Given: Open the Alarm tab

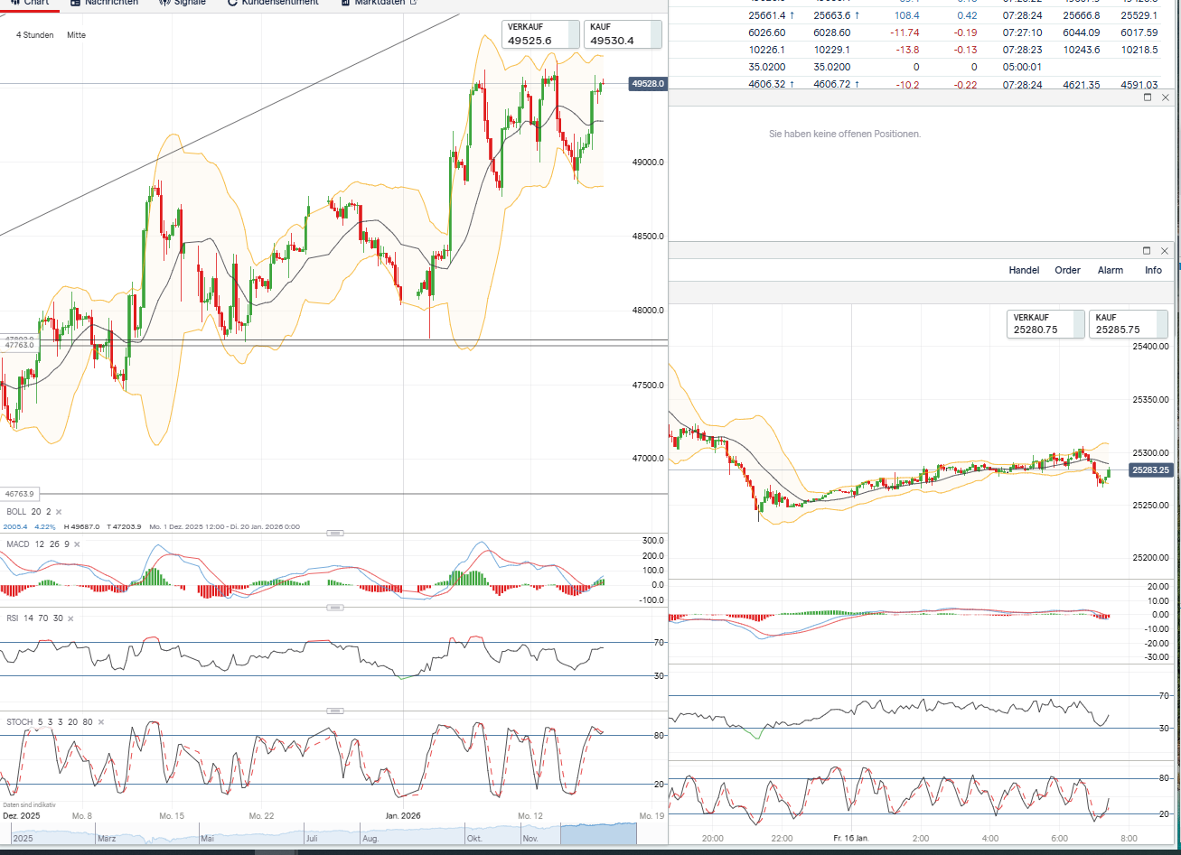Looking at the screenshot, I should click(x=1110, y=270).
